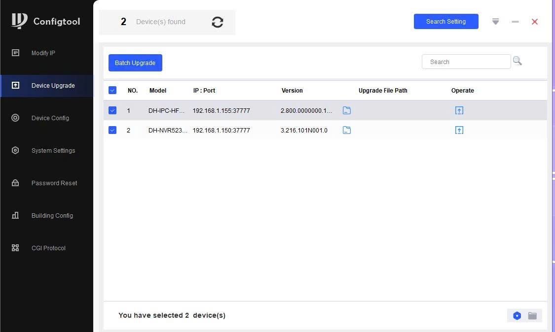Image resolution: width=555 pixels, height=332 pixels.
Task: Click the Model column header
Action: coord(158,90)
